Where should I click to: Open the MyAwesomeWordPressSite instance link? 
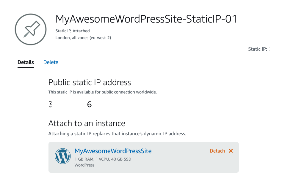click(x=113, y=151)
